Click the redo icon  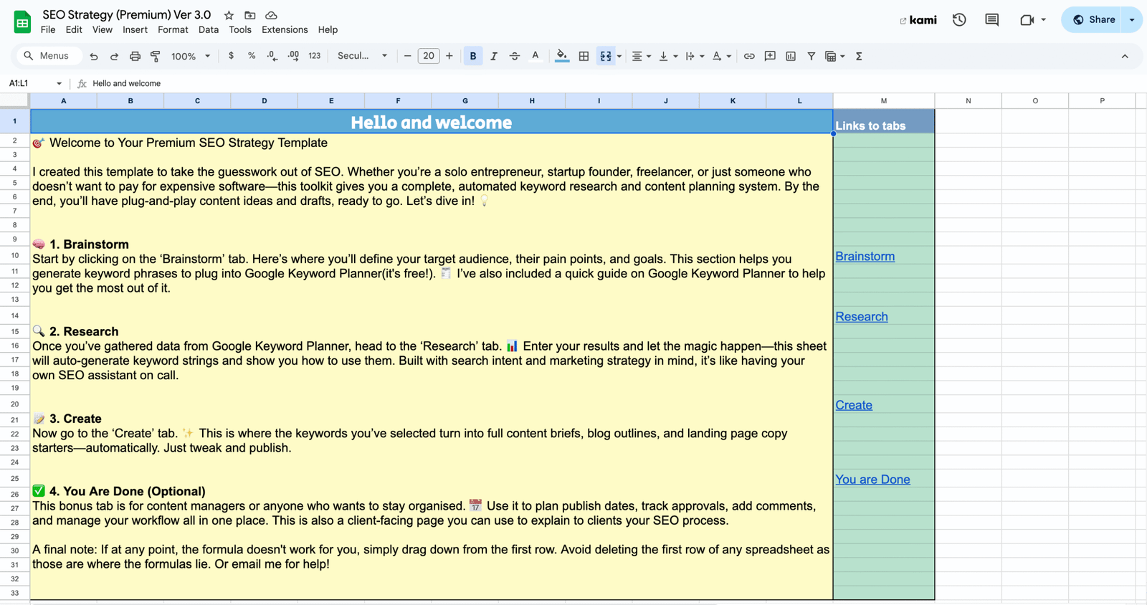click(114, 56)
